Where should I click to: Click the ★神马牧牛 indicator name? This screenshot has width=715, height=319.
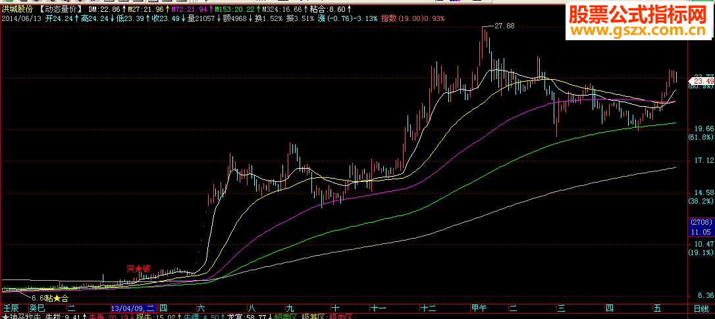pyautogui.click(x=22, y=316)
